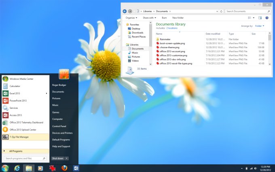
Task: Open Services from the Start menu
Action: click(x=25, y=108)
